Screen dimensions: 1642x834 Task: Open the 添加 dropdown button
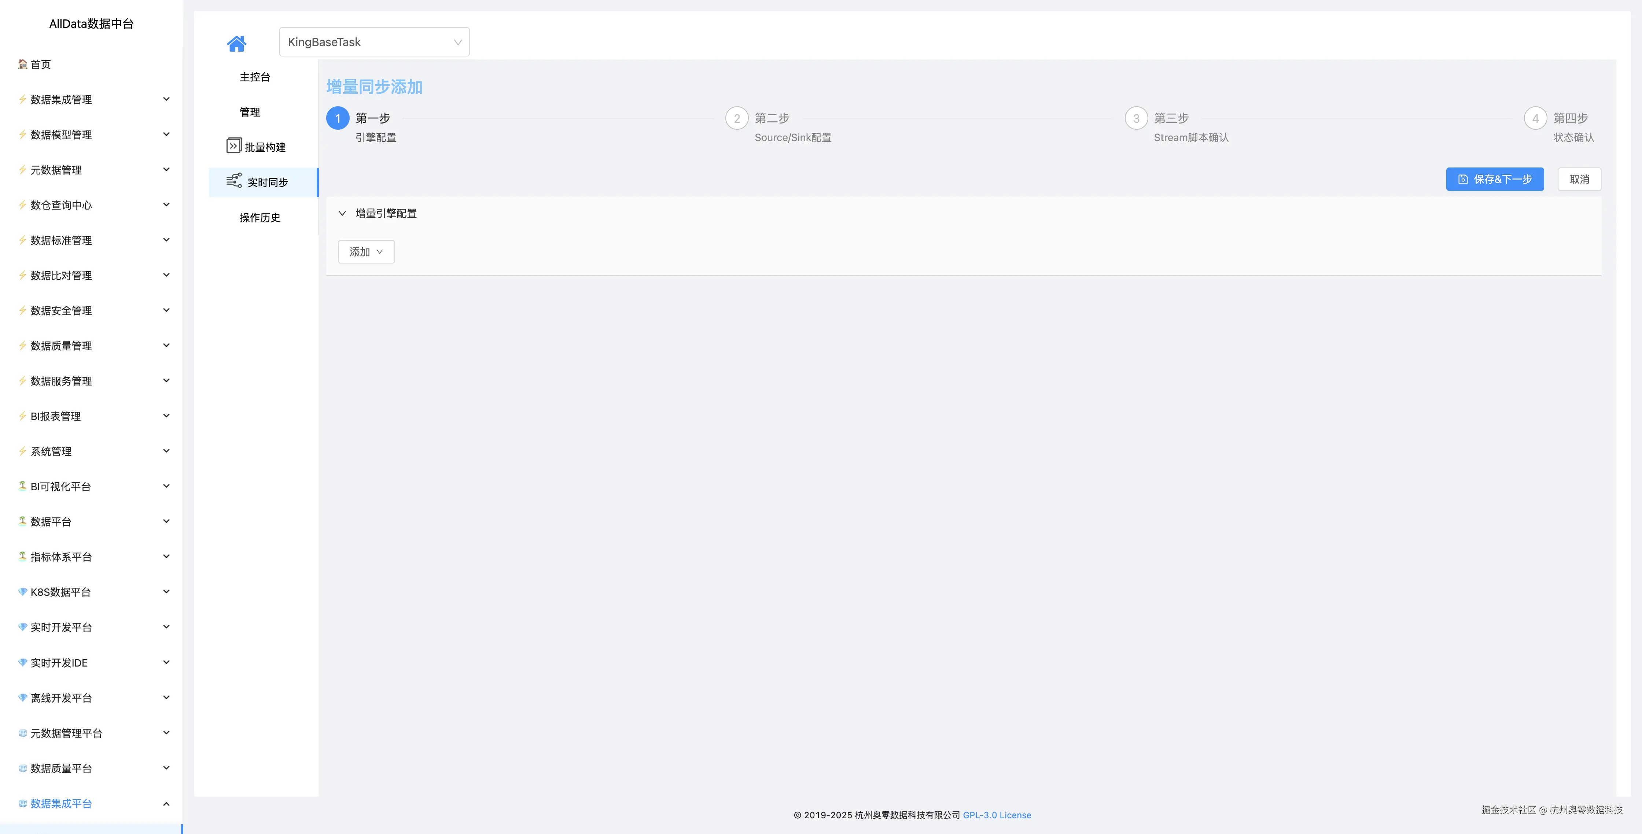tap(366, 252)
